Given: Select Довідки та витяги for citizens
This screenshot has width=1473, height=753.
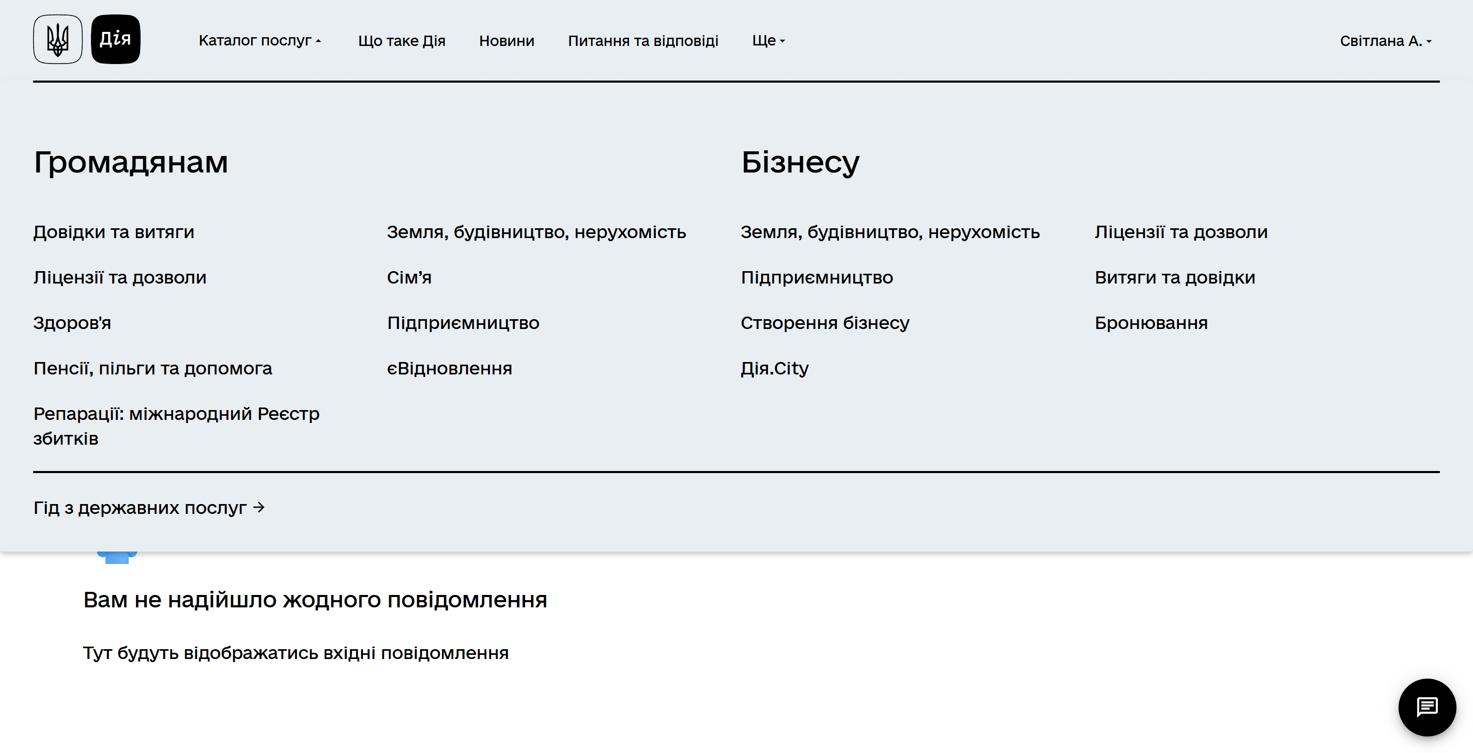Looking at the screenshot, I should [114, 232].
